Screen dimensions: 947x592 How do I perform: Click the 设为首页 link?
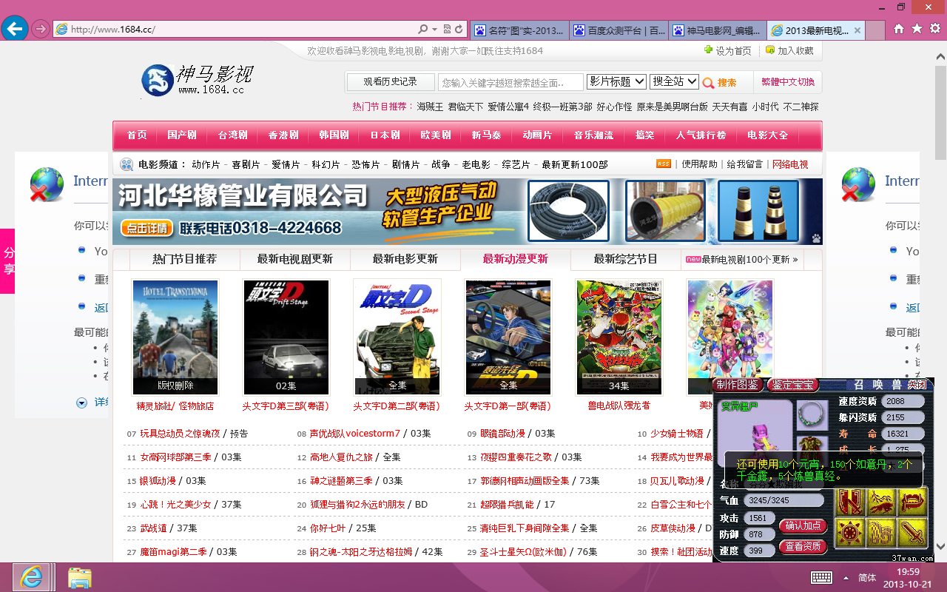pyautogui.click(x=728, y=50)
